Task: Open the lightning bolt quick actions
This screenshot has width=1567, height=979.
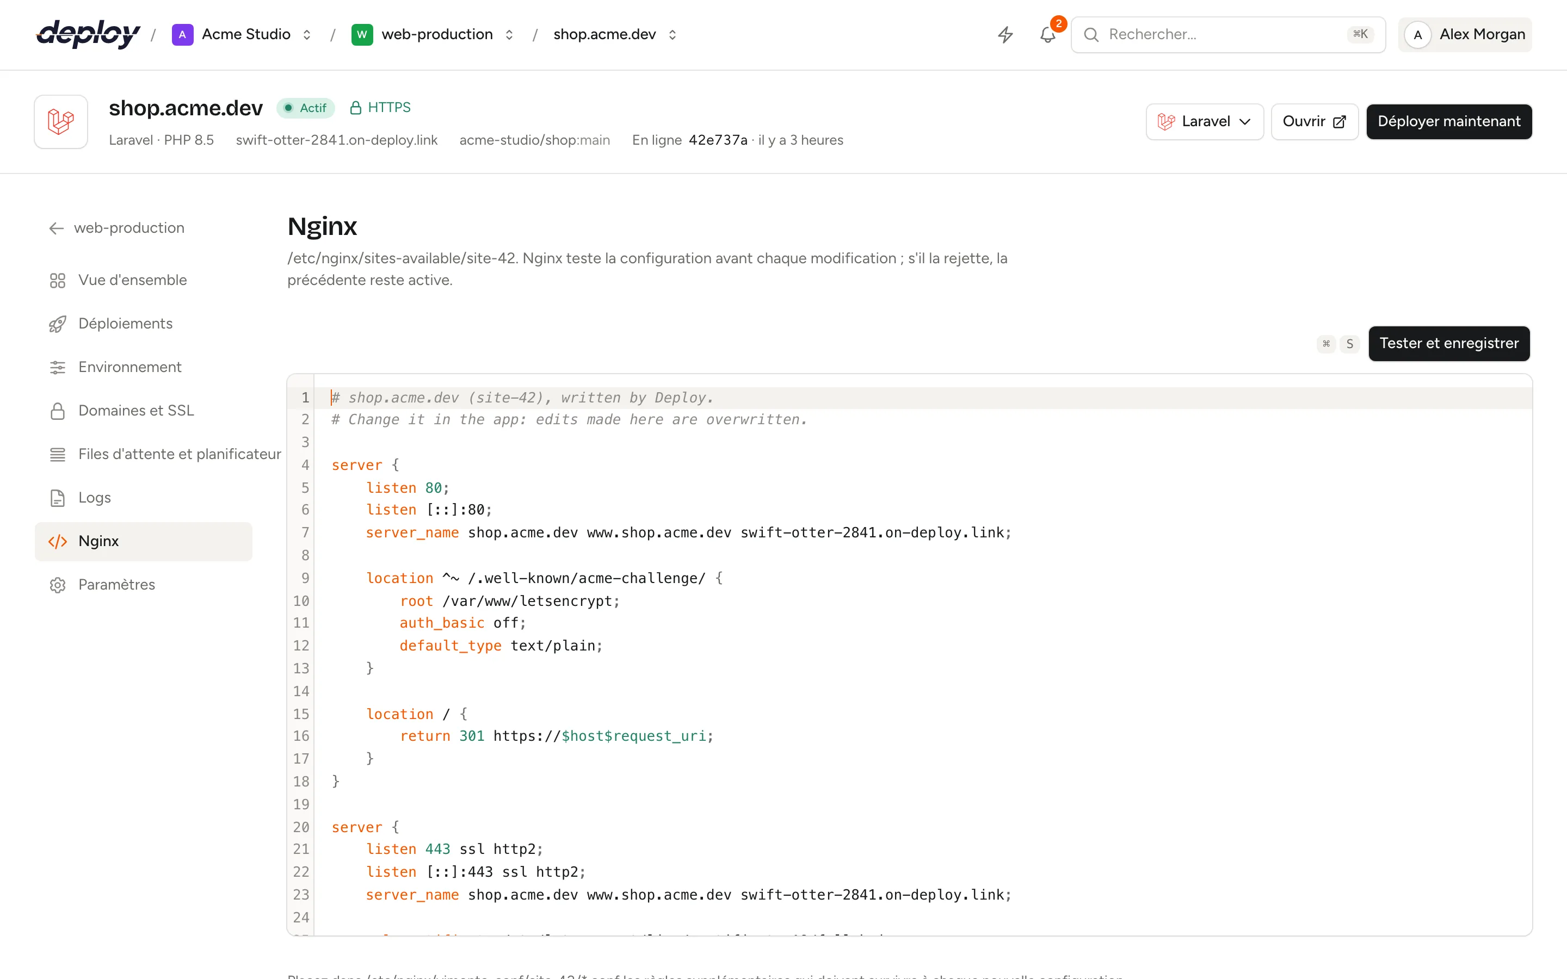Action: (x=1005, y=34)
